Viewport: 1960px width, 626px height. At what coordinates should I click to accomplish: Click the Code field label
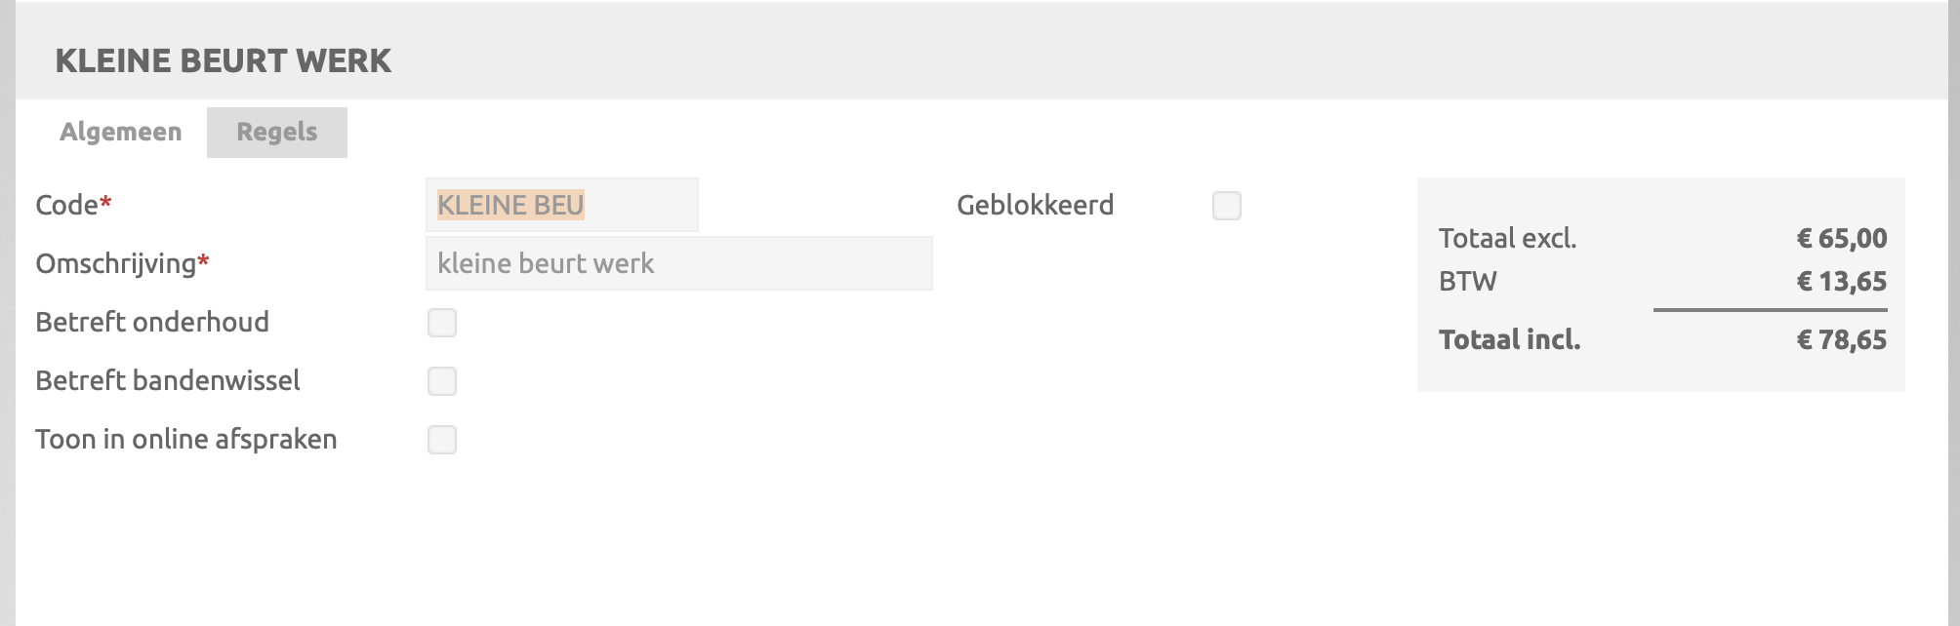coord(67,205)
